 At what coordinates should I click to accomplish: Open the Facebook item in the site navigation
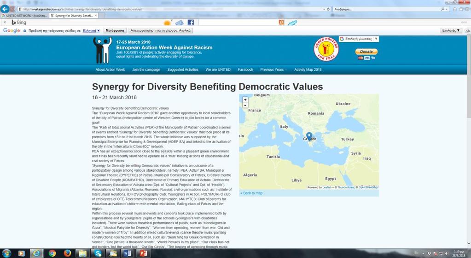pos(245,69)
